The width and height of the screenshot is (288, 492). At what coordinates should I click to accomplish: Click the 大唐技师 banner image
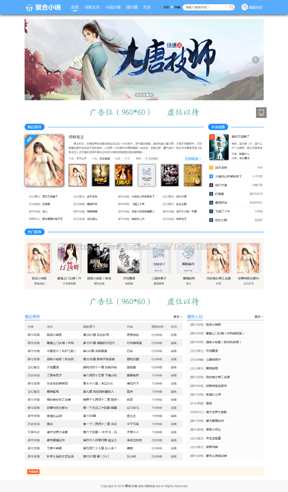pos(144,60)
